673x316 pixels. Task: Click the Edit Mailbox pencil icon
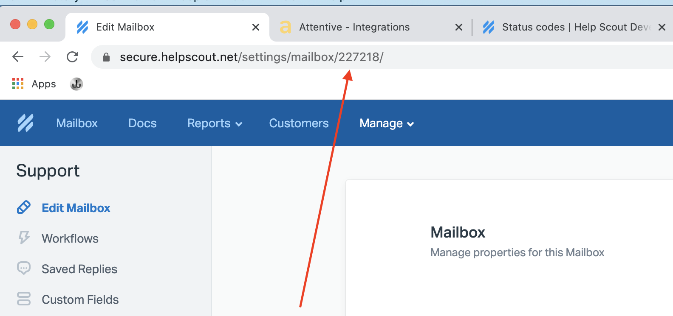pyautogui.click(x=24, y=207)
